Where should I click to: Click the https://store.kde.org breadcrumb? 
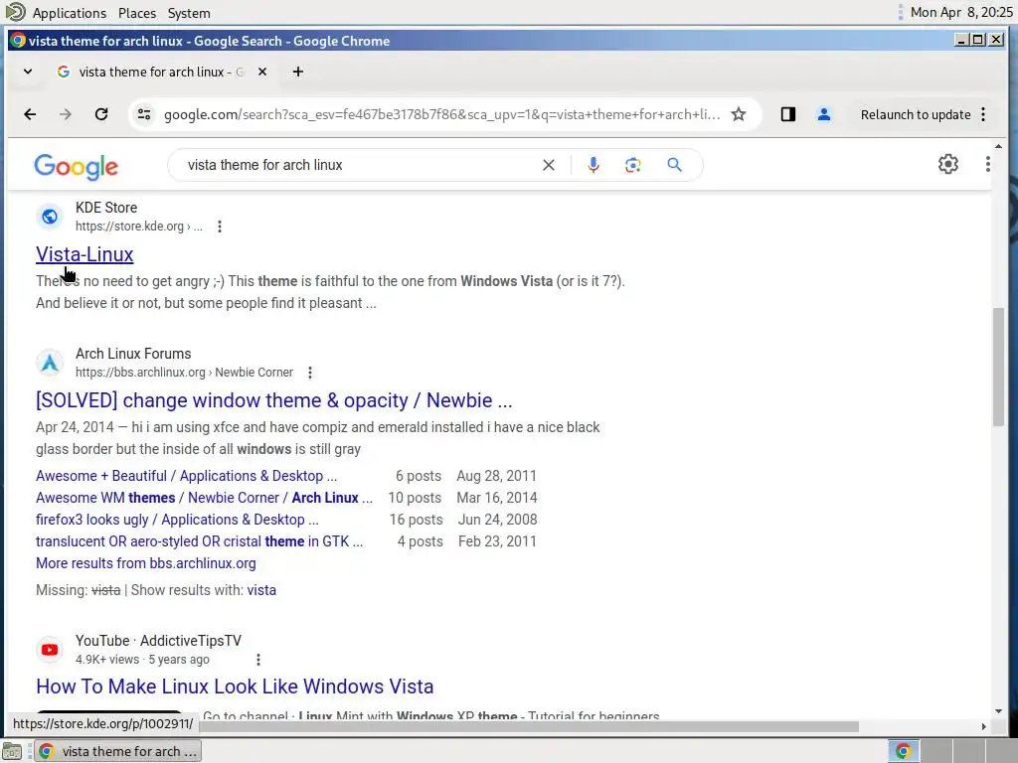click(138, 227)
